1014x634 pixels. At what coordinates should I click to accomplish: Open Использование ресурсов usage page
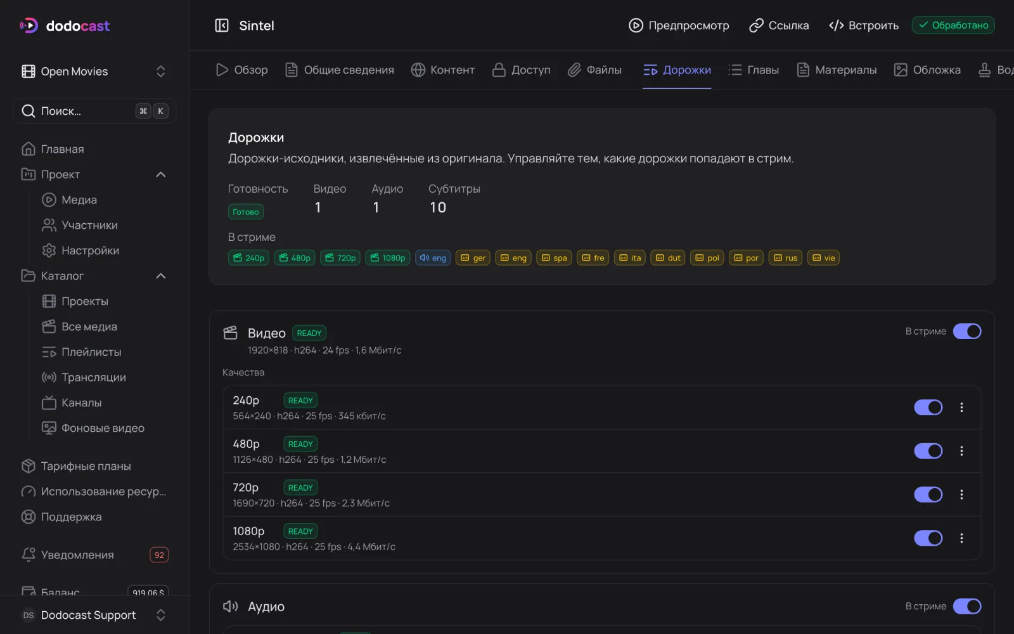[94, 491]
